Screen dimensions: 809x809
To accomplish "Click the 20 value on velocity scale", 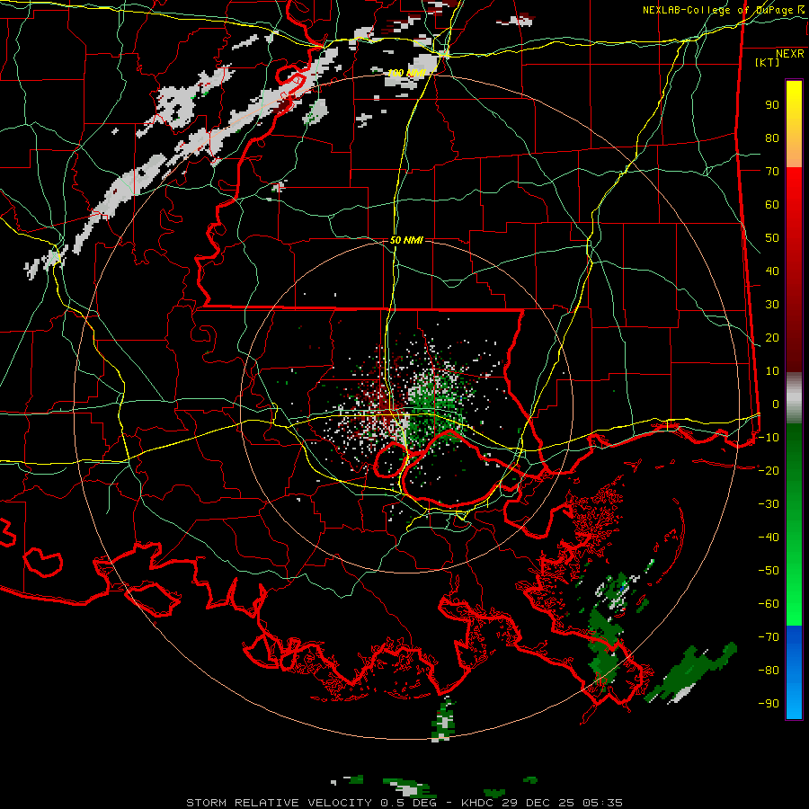I will 772,337.
